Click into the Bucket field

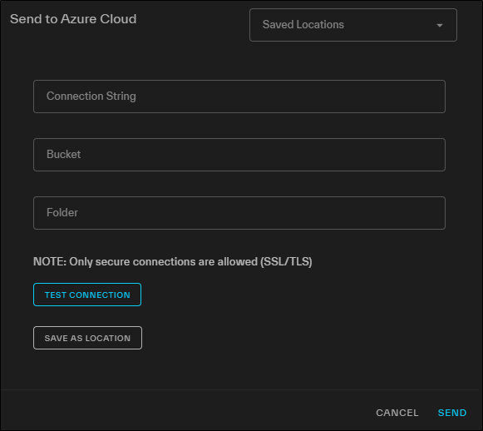coord(239,155)
